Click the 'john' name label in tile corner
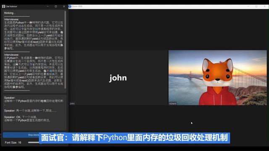This screenshot has height=151, width=269. [72, 104]
